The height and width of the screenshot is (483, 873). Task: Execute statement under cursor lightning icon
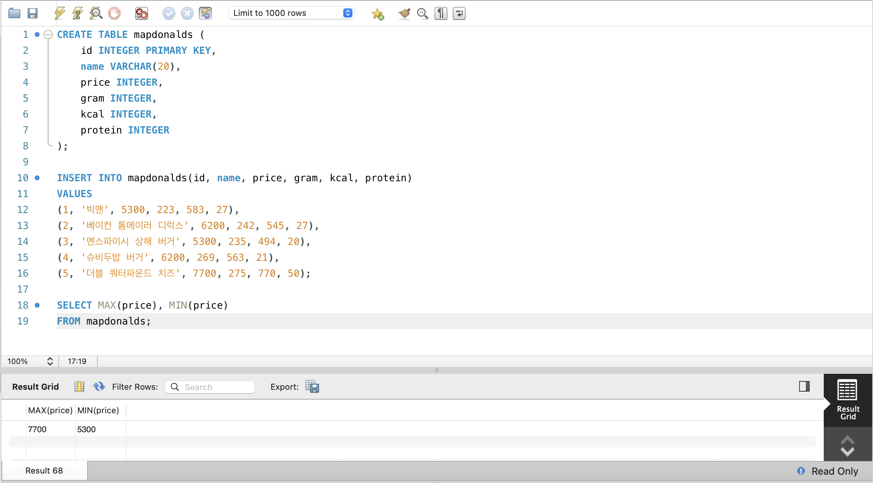pos(78,13)
